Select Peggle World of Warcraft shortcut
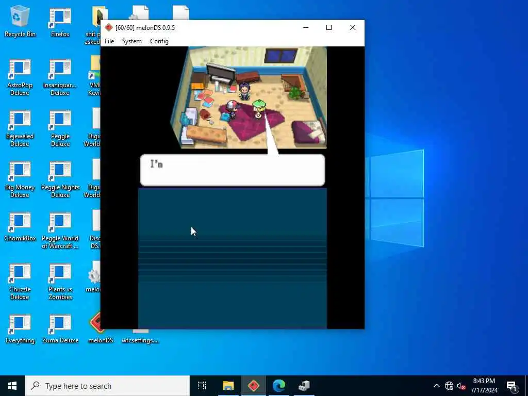Screen dimensions: 528x396 tap(60, 230)
